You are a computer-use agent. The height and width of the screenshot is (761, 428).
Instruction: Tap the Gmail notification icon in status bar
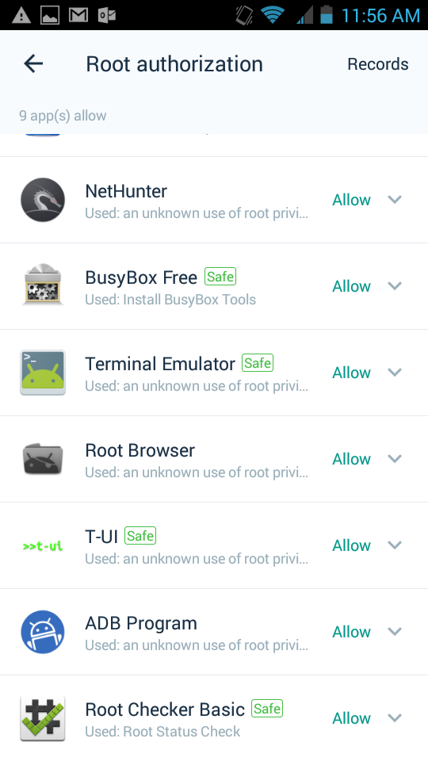point(78,16)
